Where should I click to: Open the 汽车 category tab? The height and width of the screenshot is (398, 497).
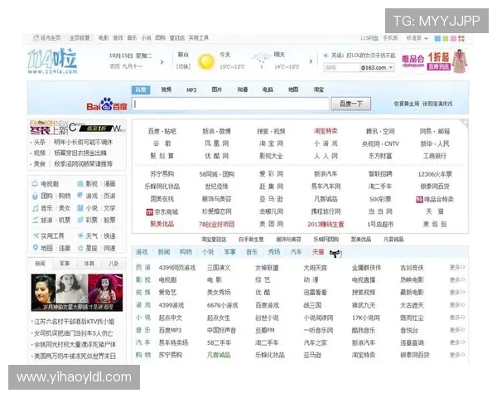pyautogui.click(x=296, y=252)
